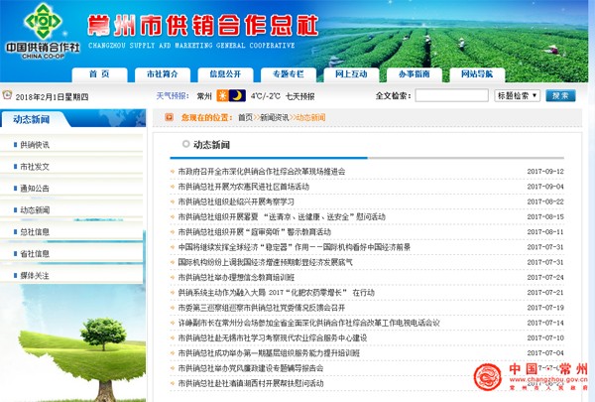Screen dimensions: 595x402
Task: Open the news article dated 2017-09-12
Action: tap(262, 172)
